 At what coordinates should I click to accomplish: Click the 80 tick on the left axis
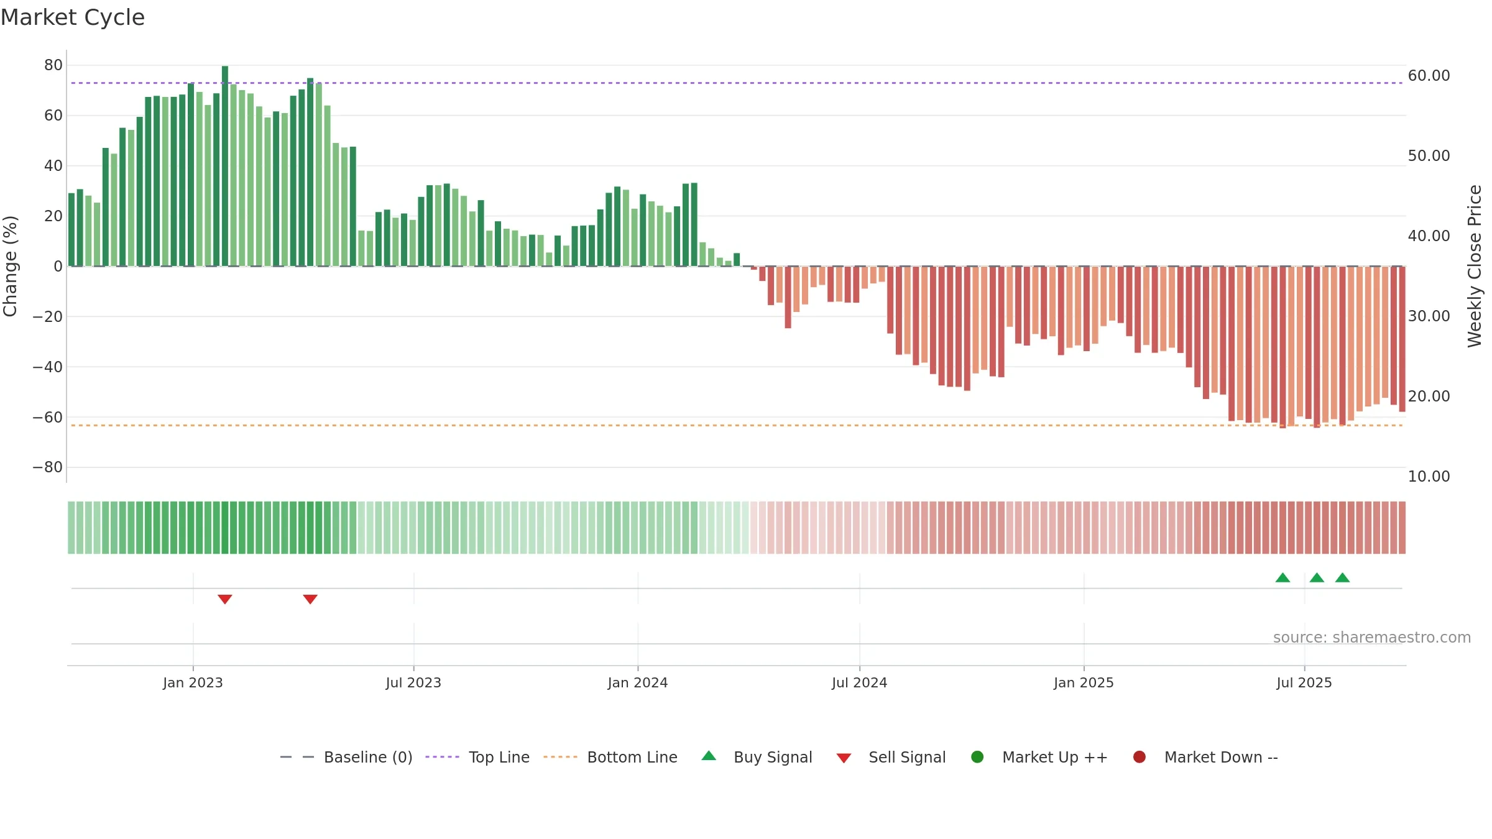53,65
